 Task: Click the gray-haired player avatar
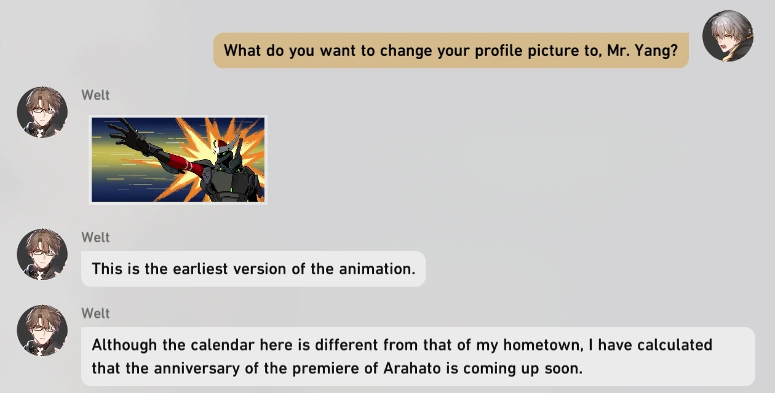pyautogui.click(x=728, y=36)
